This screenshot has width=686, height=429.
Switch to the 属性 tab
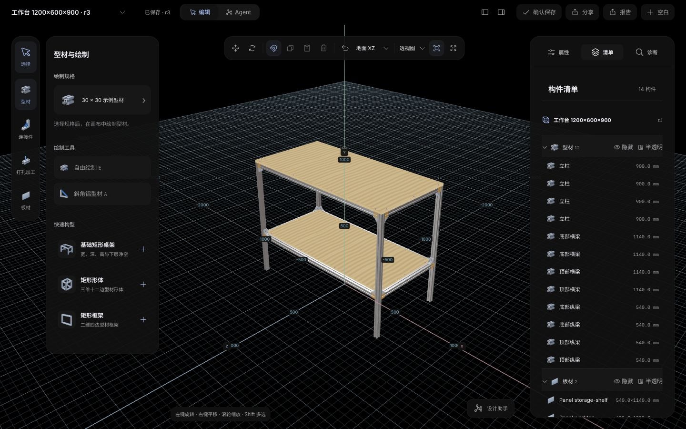pyautogui.click(x=558, y=52)
